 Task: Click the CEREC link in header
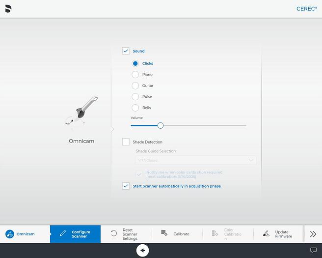point(306,9)
